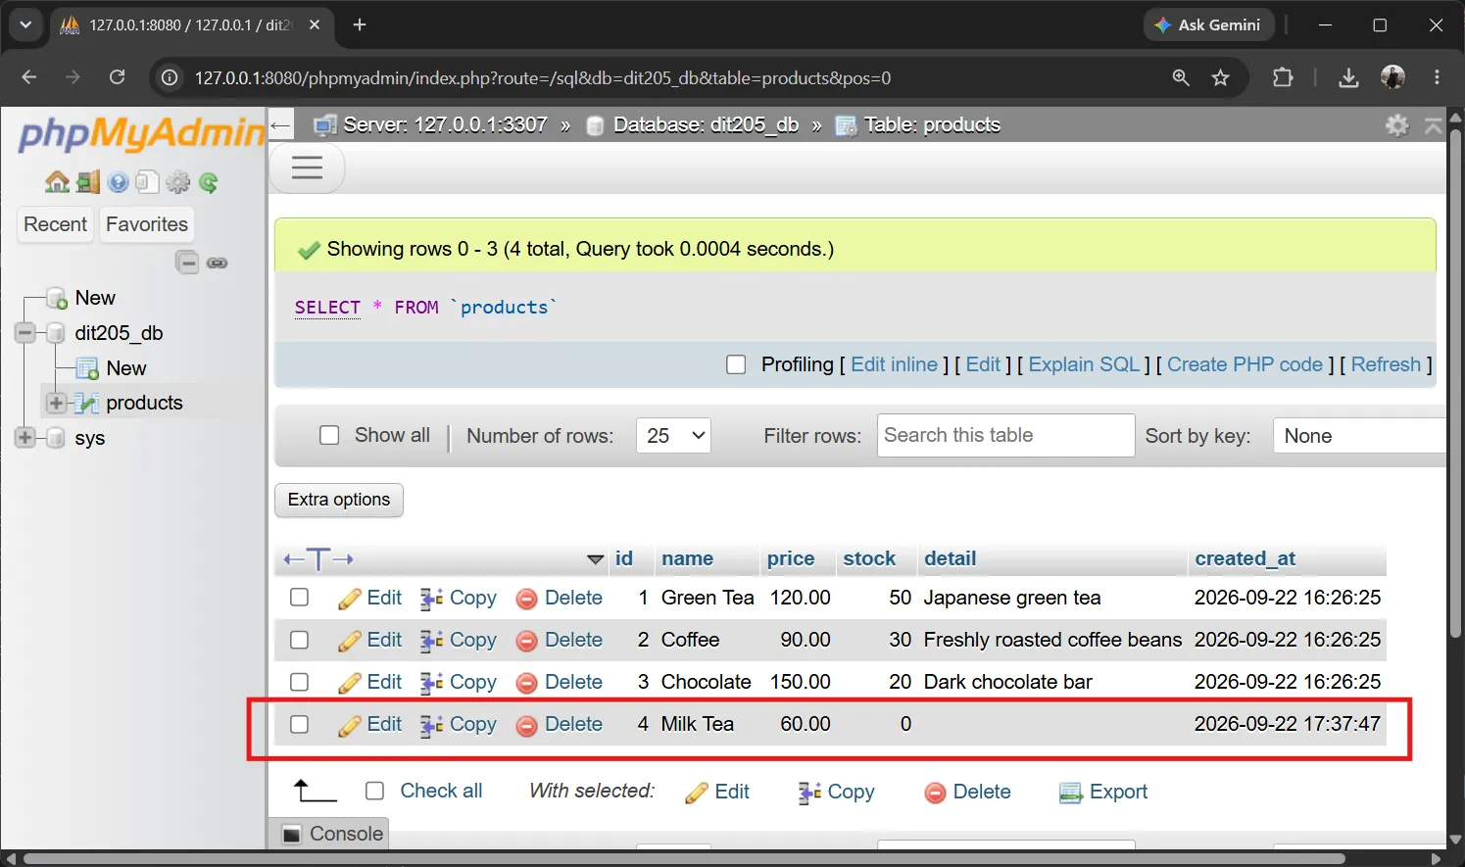
Task: Open Server: 127.0.0.1:3307 breadcrumb
Action: [x=445, y=125]
